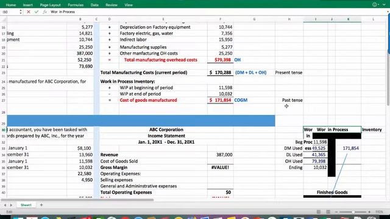Click 'General and Admininstrative expenses' cell
The width and height of the screenshot is (390, 219).
coord(138,186)
